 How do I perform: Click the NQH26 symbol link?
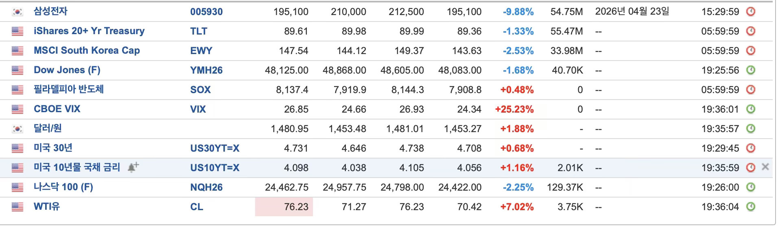click(206, 187)
